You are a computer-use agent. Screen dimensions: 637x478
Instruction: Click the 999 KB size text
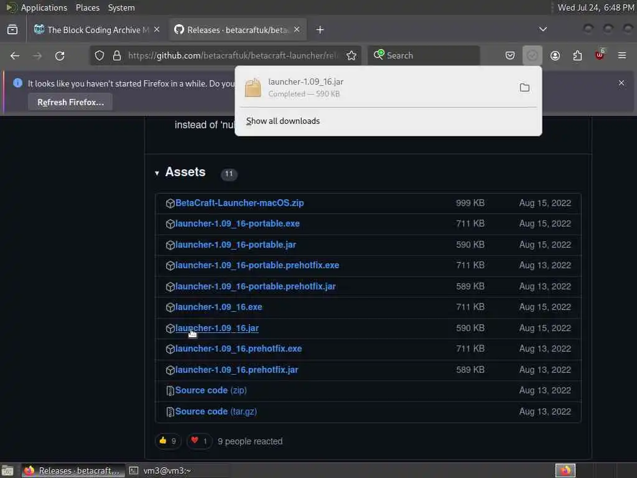(x=470, y=203)
